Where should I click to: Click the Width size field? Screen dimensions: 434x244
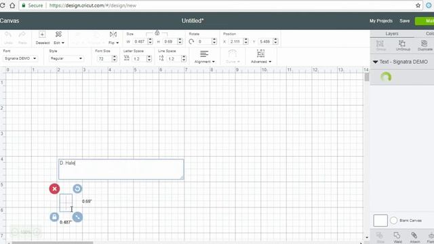(140, 41)
